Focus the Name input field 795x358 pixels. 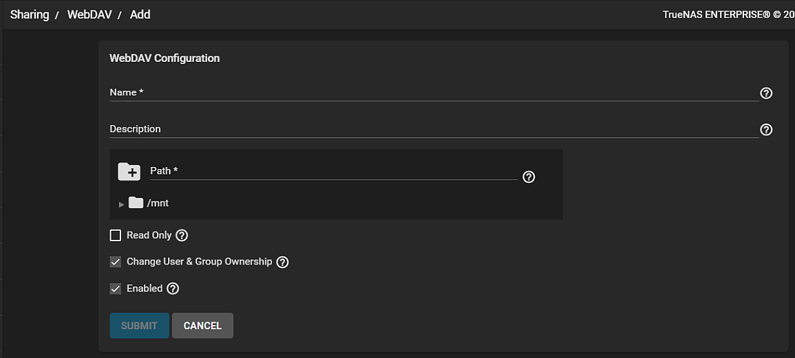(434, 93)
